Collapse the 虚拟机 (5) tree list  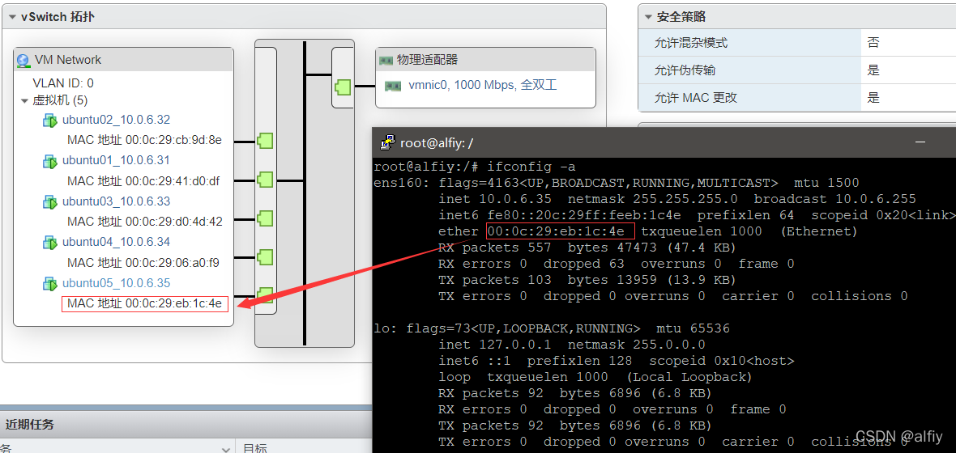click(25, 101)
